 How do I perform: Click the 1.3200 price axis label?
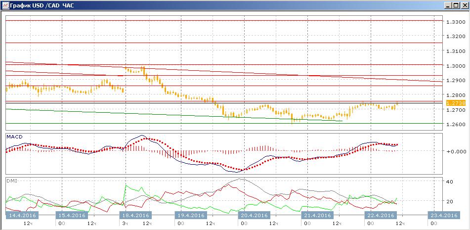(x=455, y=37)
